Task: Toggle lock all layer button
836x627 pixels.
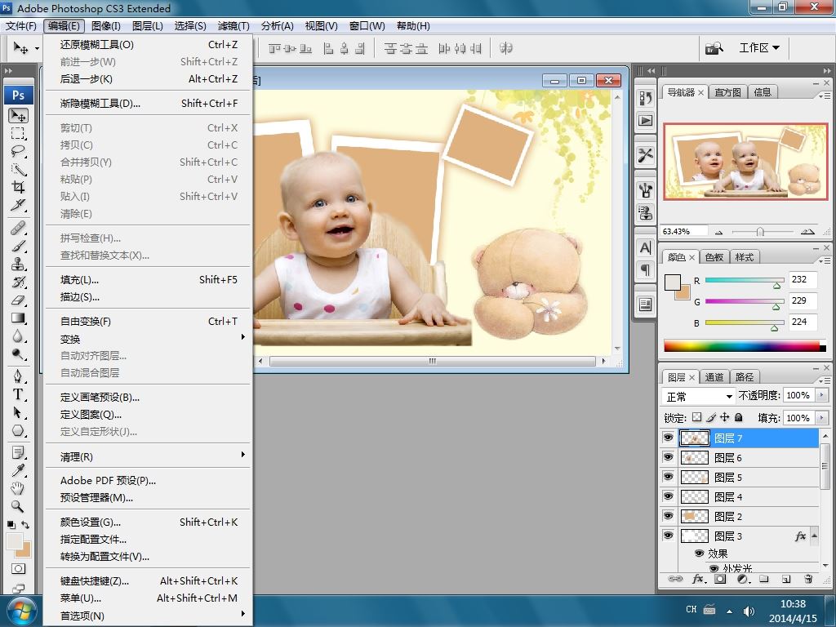Action: click(x=738, y=417)
